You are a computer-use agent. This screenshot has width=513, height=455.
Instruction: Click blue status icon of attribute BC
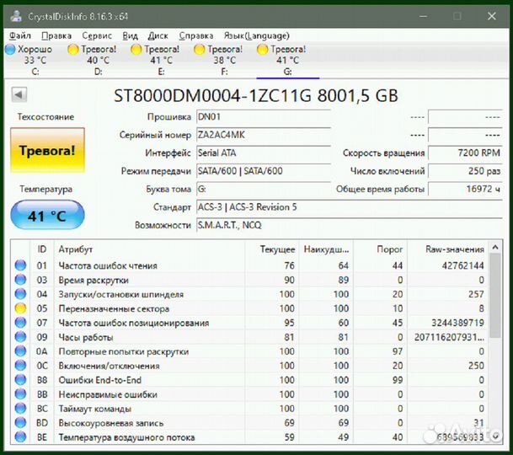tap(20, 409)
